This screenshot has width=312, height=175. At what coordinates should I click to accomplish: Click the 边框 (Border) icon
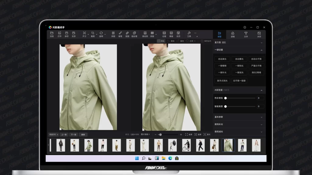[x=164, y=33]
